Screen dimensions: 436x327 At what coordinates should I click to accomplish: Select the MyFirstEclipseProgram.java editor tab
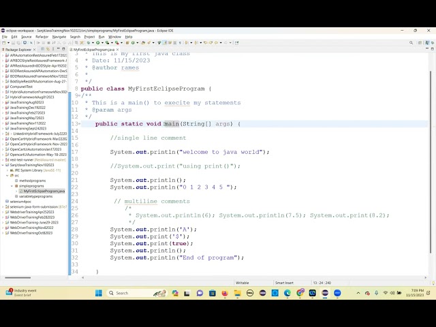94,50
